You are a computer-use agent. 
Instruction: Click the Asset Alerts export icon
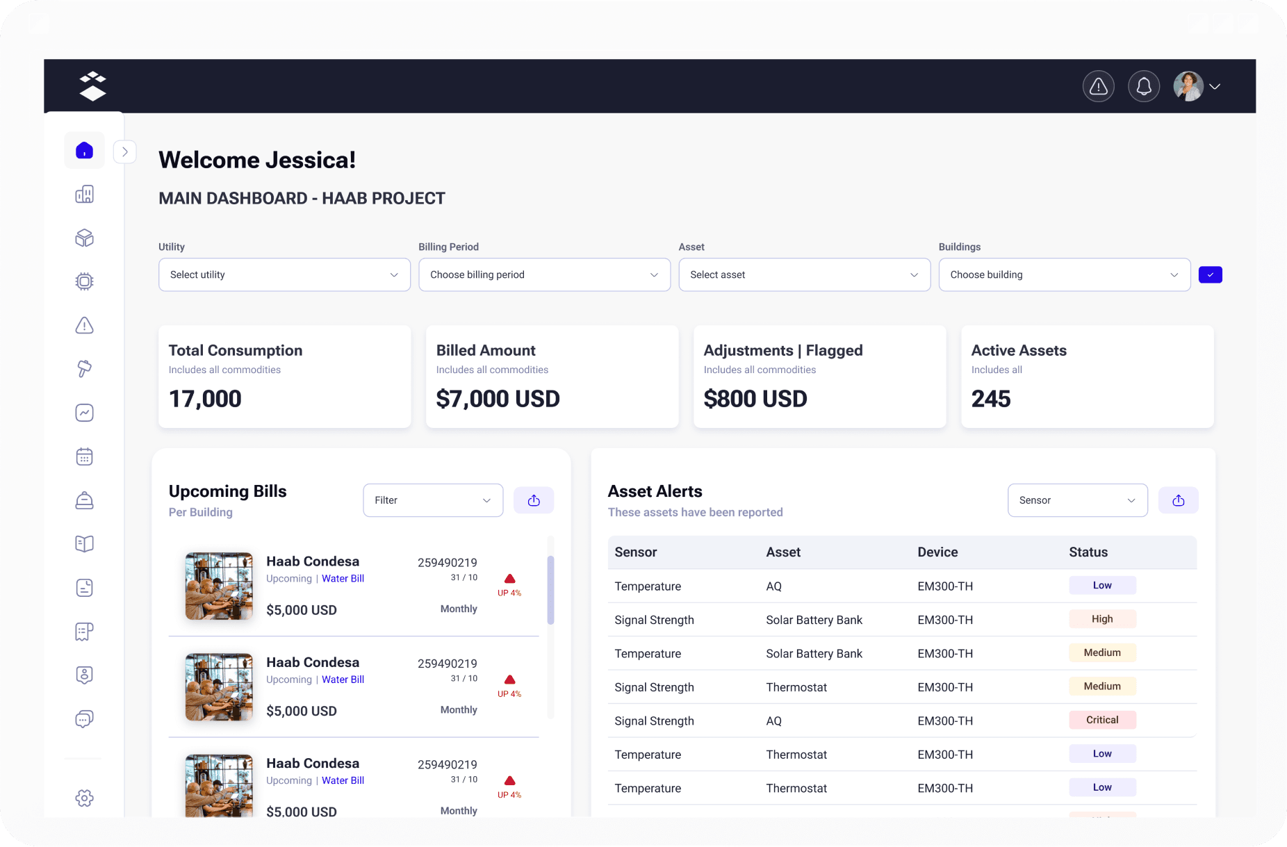[1178, 500]
